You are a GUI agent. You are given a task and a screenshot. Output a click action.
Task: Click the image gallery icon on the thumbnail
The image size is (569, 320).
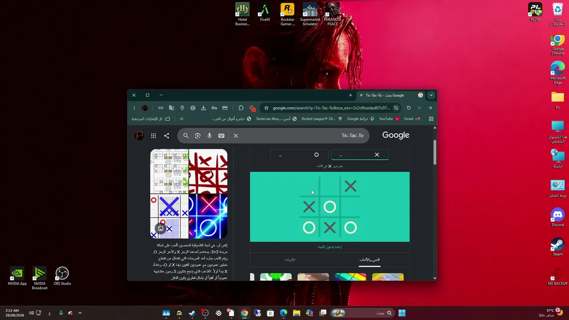pyautogui.click(x=160, y=228)
